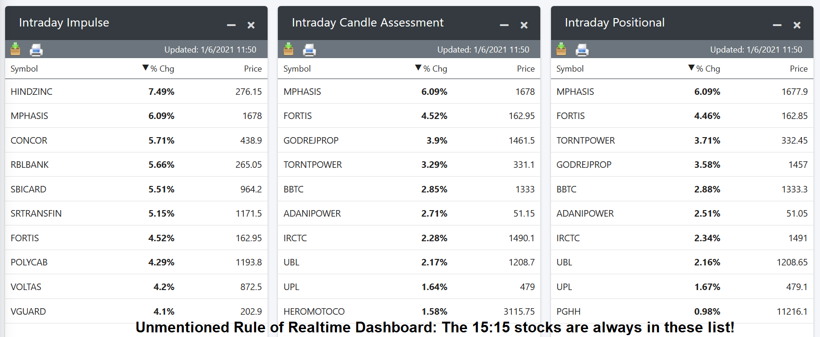Viewport: 820px width, 337px height.
Task: Click SBICARD row in Intraday Impulse
Action: (x=28, y=189)
